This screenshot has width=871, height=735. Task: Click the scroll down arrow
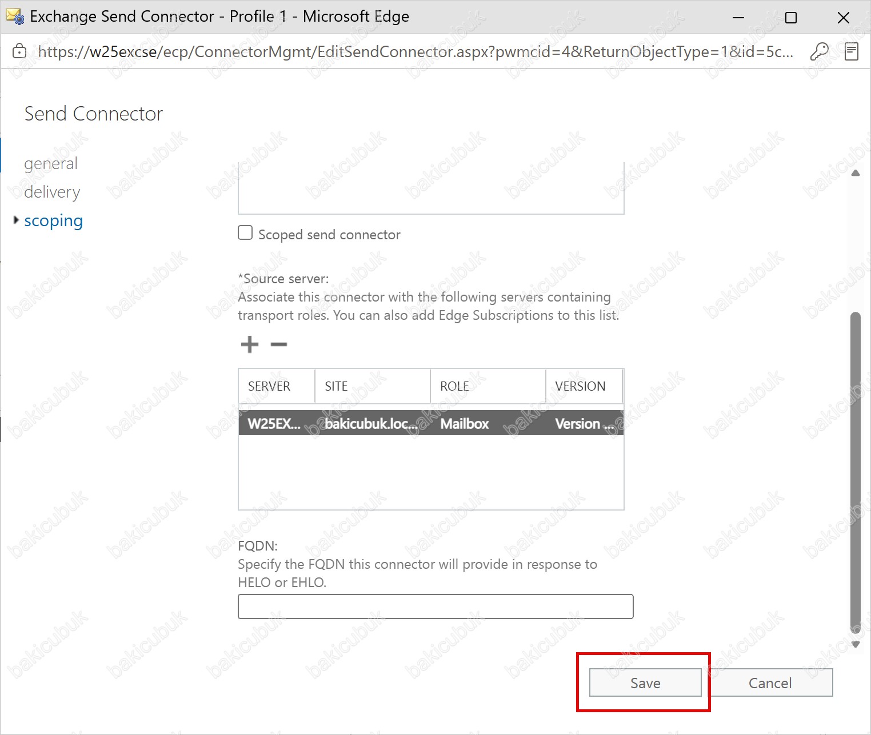[856, 644]
